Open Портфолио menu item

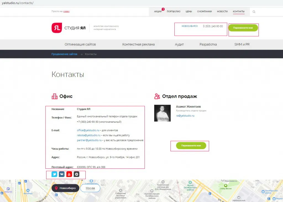pos(174,11)
